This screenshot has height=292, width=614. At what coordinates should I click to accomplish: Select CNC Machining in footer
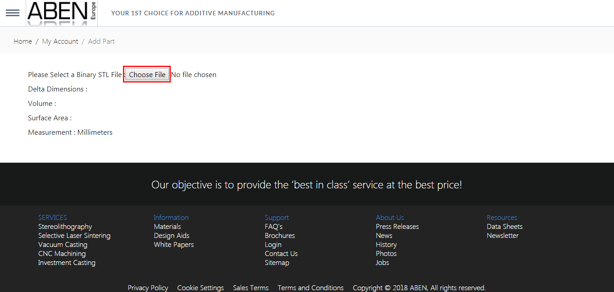point(62,254)
